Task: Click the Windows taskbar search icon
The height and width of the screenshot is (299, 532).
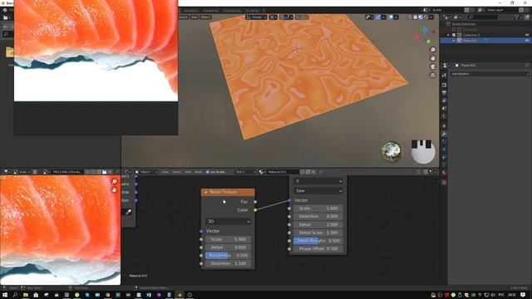Action: click(x=15, y=295)
